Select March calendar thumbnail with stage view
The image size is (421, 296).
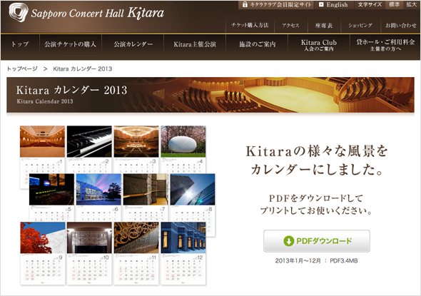[136, 141]
